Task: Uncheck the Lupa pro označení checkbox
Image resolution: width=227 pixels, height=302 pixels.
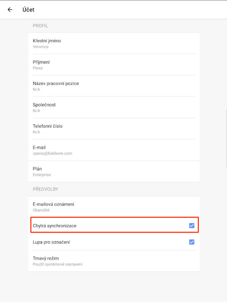Action: pos(192,242)
